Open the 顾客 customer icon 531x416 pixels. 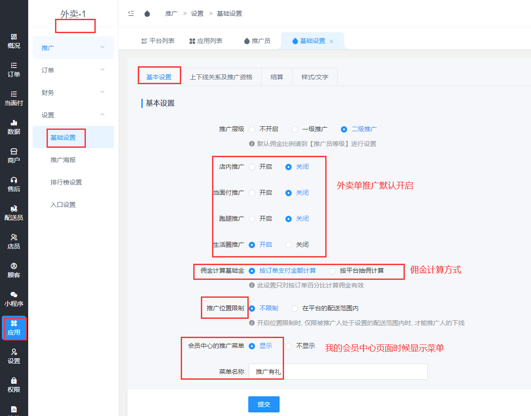(13, 270)
